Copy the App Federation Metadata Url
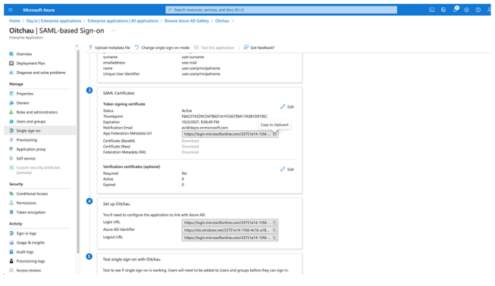The width and height of the screenshot is (495, 286). pos(274,134)
